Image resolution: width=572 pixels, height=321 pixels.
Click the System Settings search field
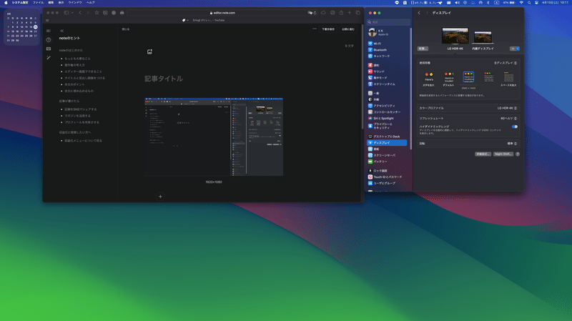pos(388,22)
